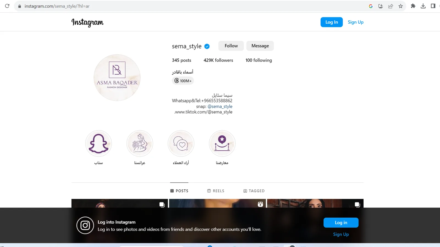Click the name أسماء باقادر
This screenshot has width=440, height=247.
[x=183, y=72]
